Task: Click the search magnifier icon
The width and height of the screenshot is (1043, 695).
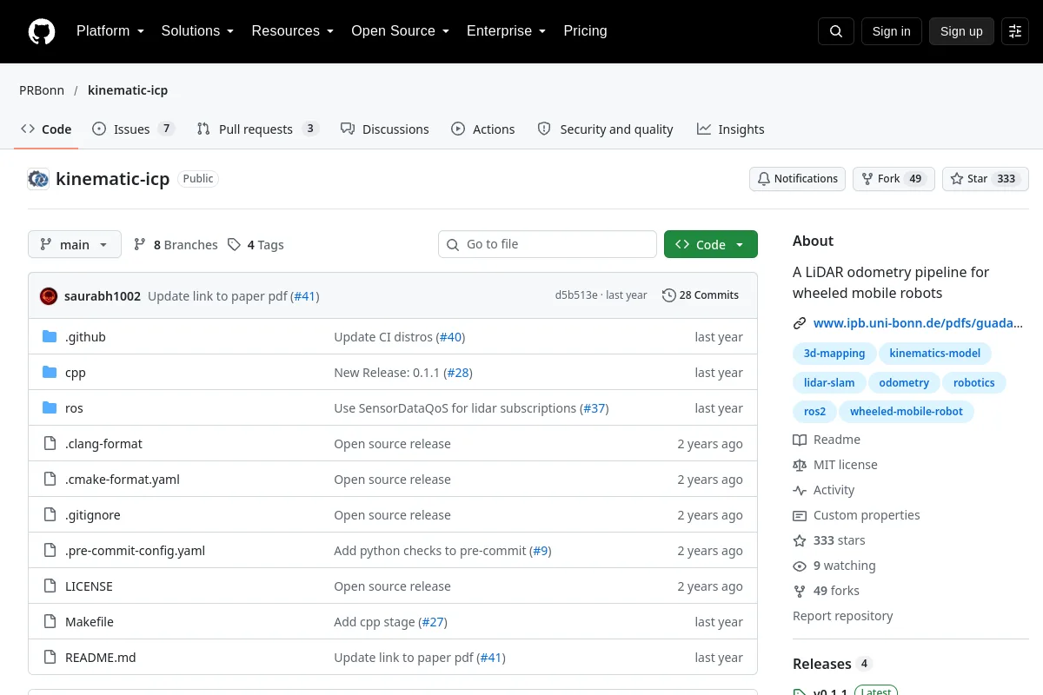Action: tap(836, 31)
